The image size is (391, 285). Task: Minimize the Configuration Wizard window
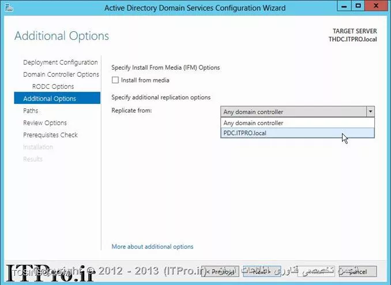click(344, 6)
